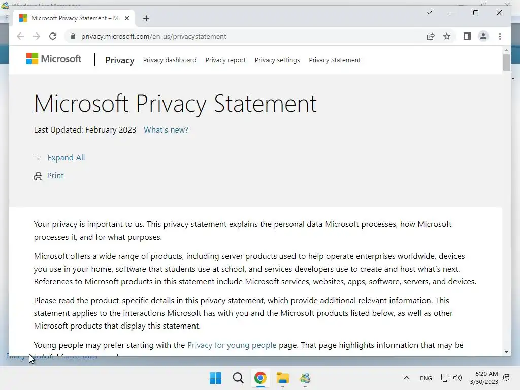Open Chrome three-dot menu

tap(500, 36)
